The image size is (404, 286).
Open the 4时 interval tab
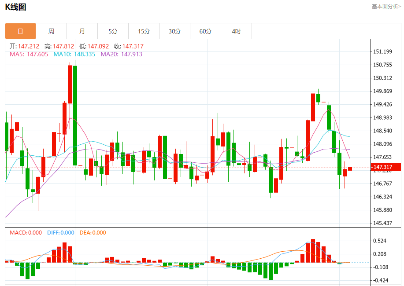click(236, 31)
